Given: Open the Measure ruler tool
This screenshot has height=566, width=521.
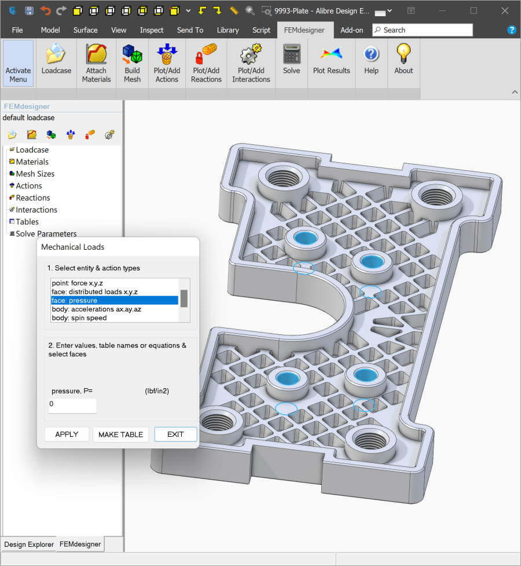Looking at the screenshot, I should point(234,10).
